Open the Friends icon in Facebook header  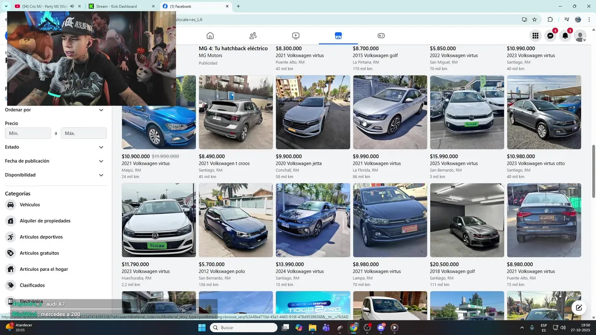point(253,36)
